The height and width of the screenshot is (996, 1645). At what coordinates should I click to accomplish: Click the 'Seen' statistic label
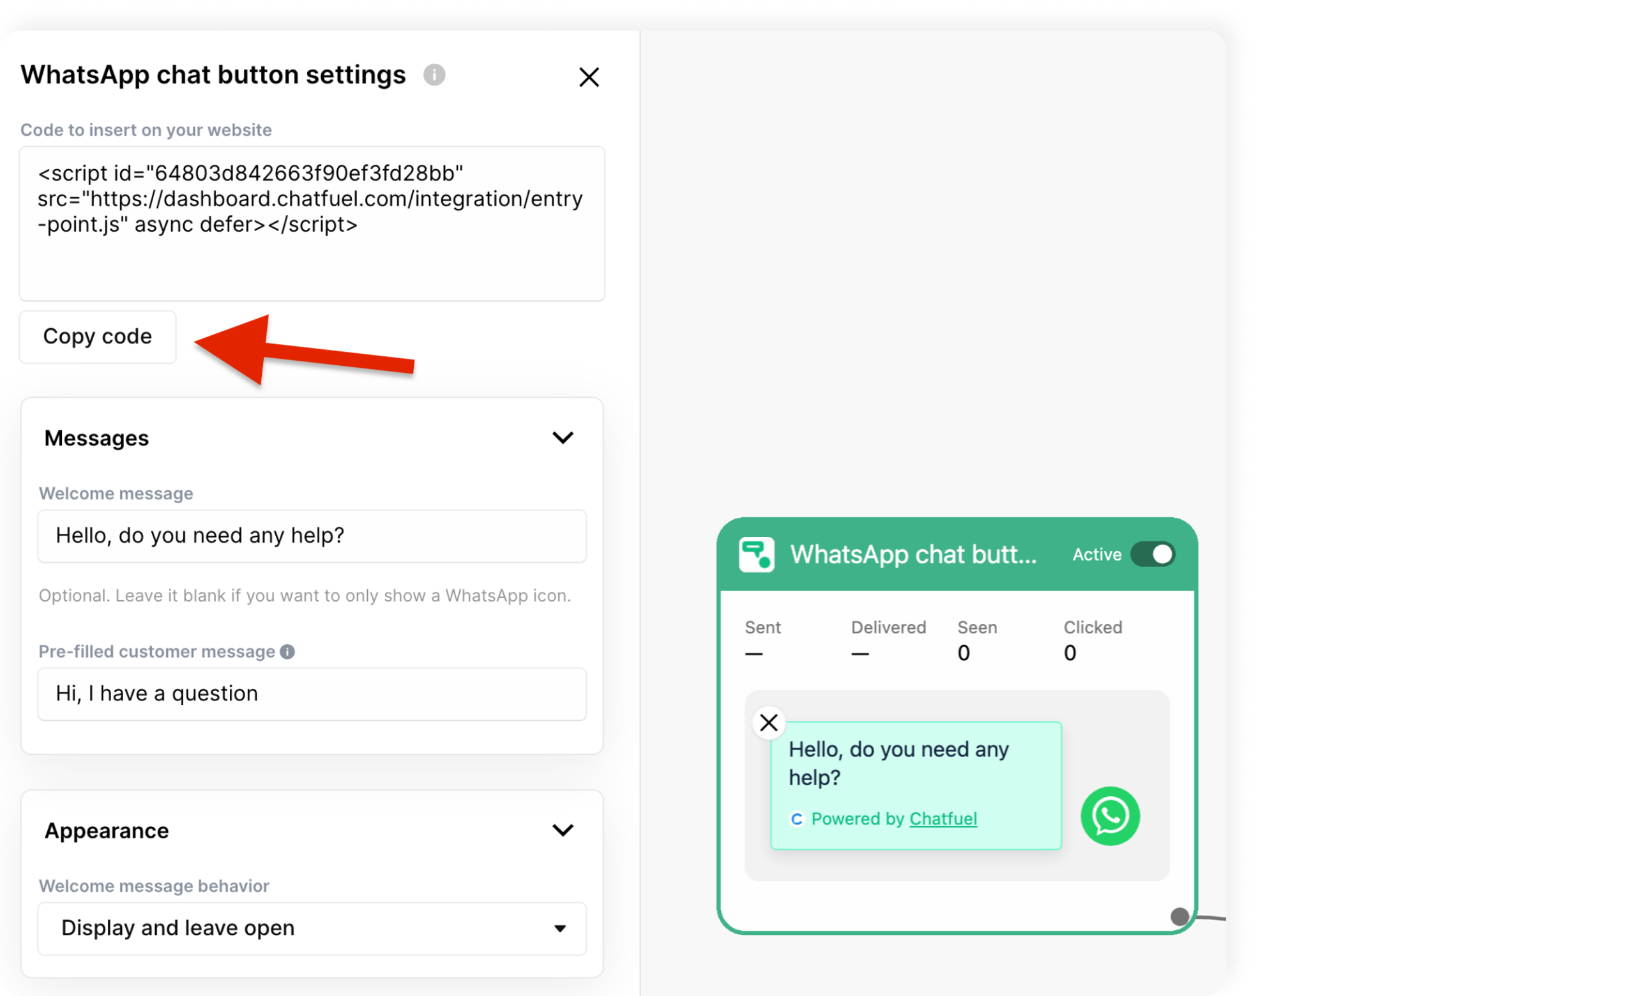coord(977,628)
